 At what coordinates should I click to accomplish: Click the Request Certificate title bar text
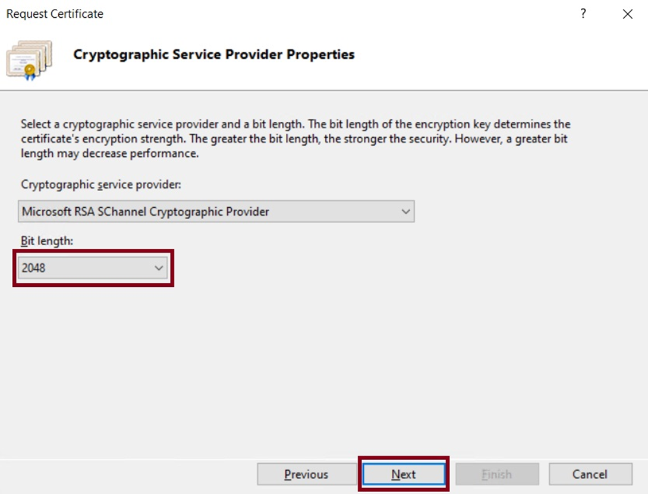pos(55,14)
